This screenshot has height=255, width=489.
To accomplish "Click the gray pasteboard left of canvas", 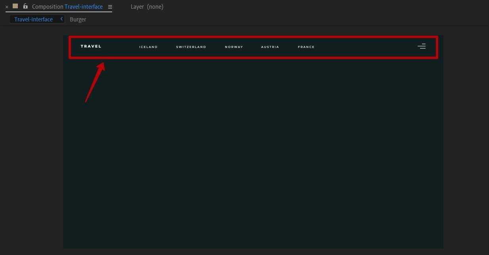I will [32, 139].
